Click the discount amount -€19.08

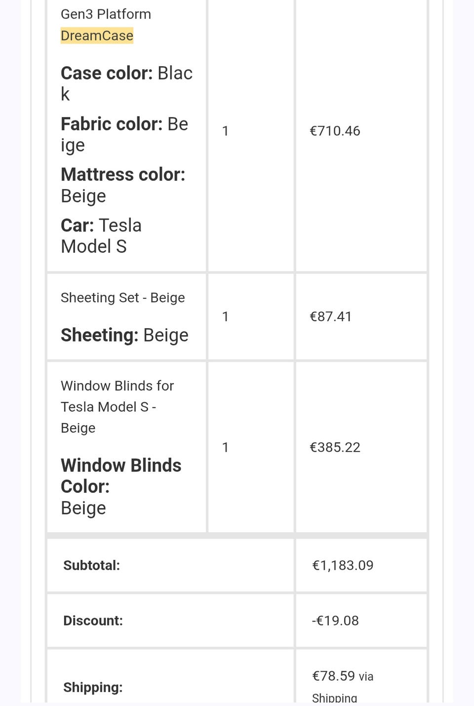pyautogui.click(x=335, y=621)
